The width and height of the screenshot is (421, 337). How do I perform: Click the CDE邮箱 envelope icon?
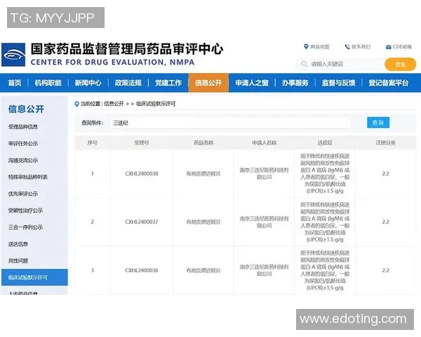[x=388, y=47]
